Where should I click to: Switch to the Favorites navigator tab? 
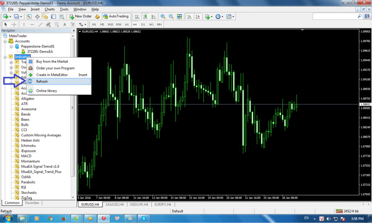(x=32, y=203)
